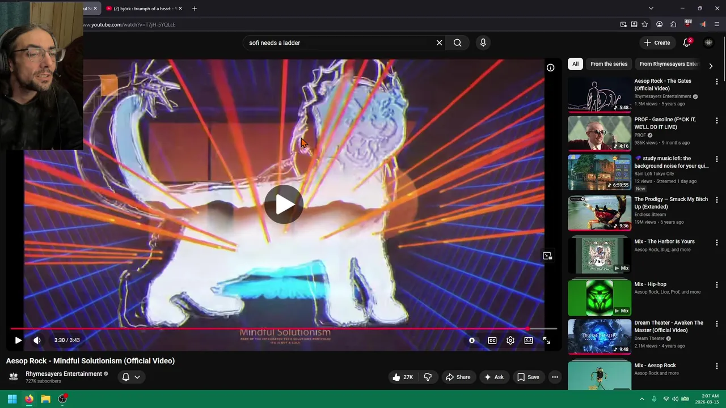Open Rhymesayers Entertainment channel name link
The height and width of the screenshot is (408, 726).
tap(64, 374)
